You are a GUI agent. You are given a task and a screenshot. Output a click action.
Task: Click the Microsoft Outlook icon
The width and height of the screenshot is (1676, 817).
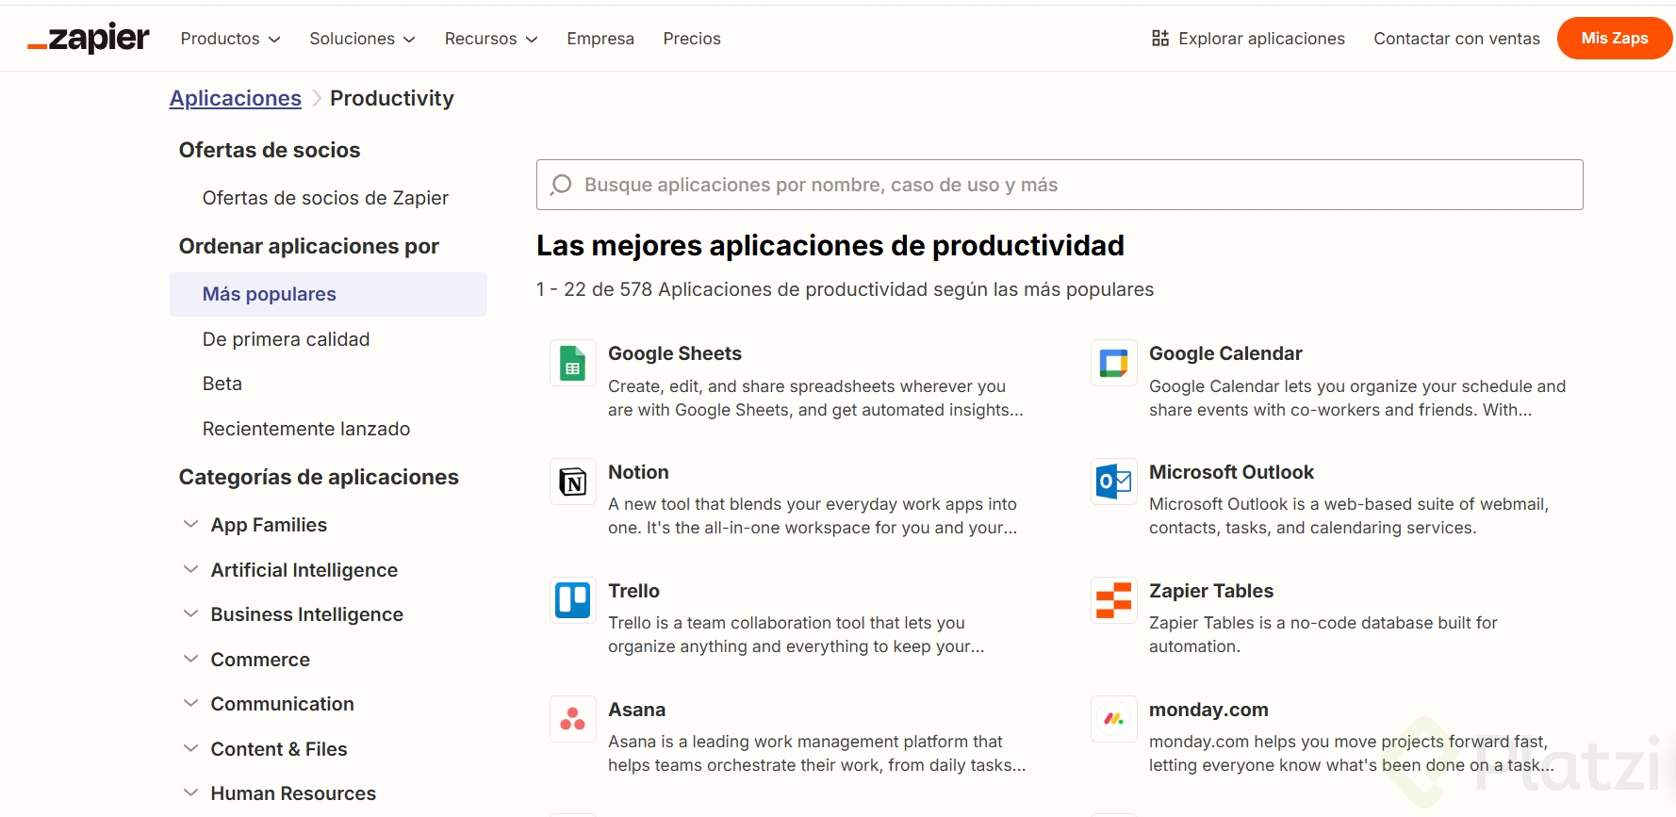(x=1113, y=482)
